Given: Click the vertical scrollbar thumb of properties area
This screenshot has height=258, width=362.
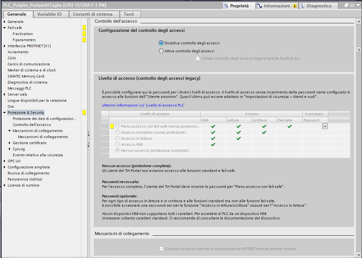Looking at the screenshot, I should 358,50.
